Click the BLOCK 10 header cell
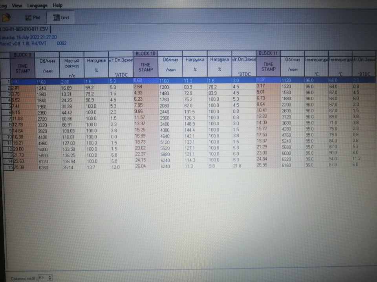This screenshot has height=282, width=377. tap(145, 54)
